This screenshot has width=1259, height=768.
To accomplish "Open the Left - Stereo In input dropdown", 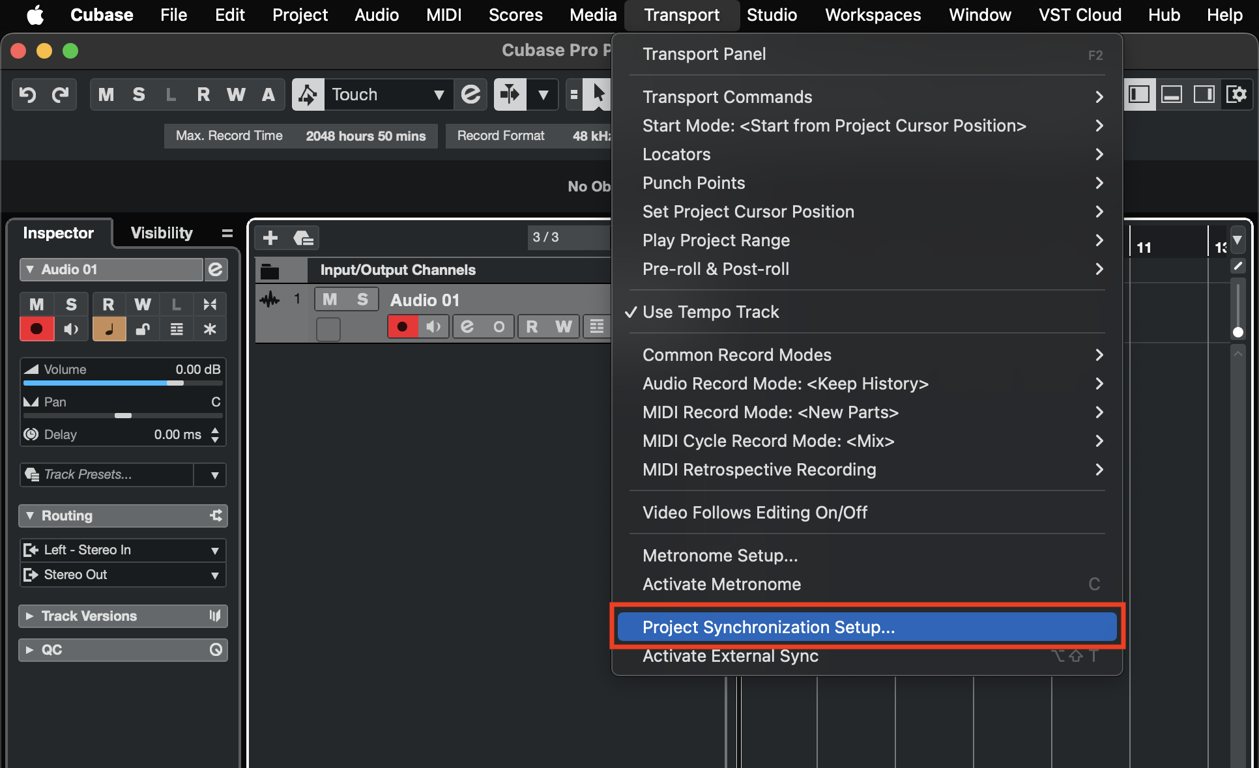I will tap(214, 550).
